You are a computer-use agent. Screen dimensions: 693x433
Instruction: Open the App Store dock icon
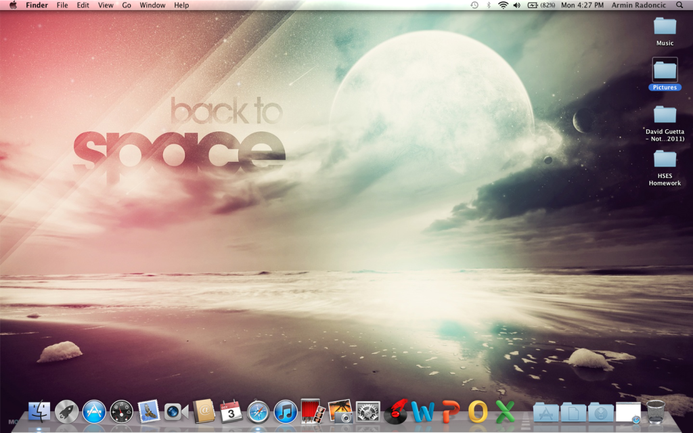point(94,412)
